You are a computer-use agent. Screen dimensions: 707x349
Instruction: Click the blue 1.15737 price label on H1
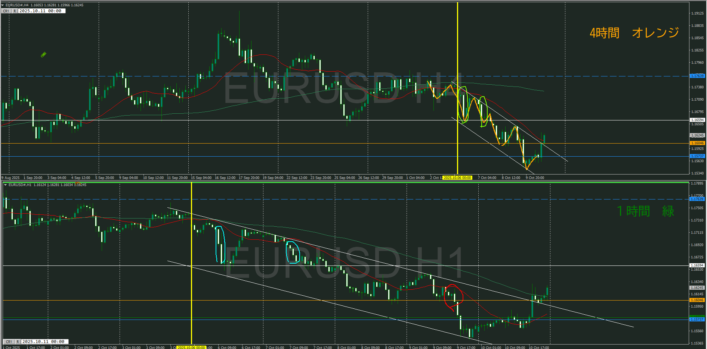tap(697, 320)
